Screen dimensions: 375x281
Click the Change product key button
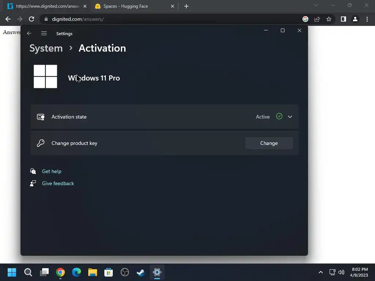click(x=269, y=143)
